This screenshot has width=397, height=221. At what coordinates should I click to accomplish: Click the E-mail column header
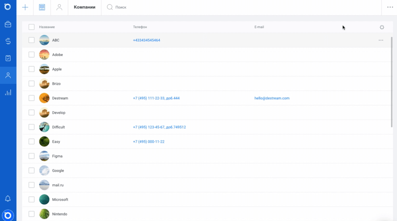[259, 27]
